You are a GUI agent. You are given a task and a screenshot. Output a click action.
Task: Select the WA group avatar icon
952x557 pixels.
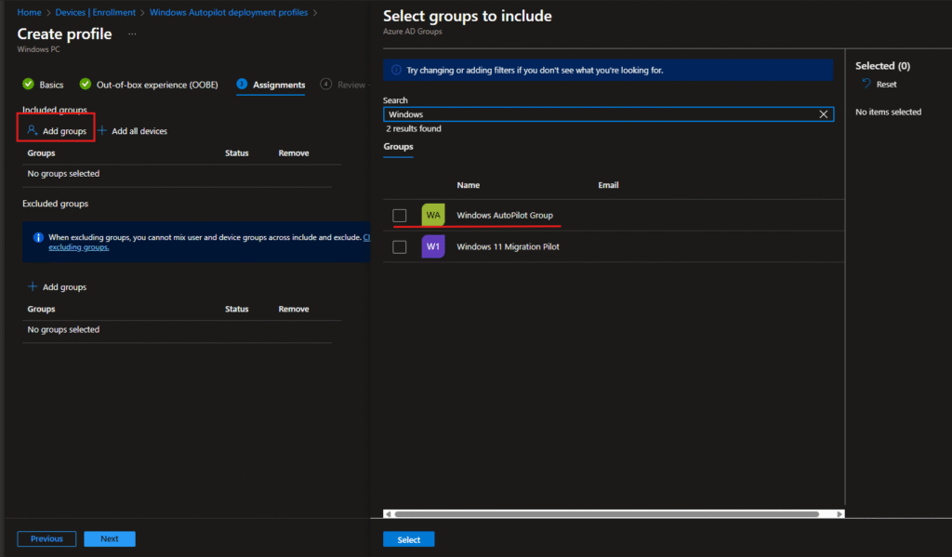(433, 216)
